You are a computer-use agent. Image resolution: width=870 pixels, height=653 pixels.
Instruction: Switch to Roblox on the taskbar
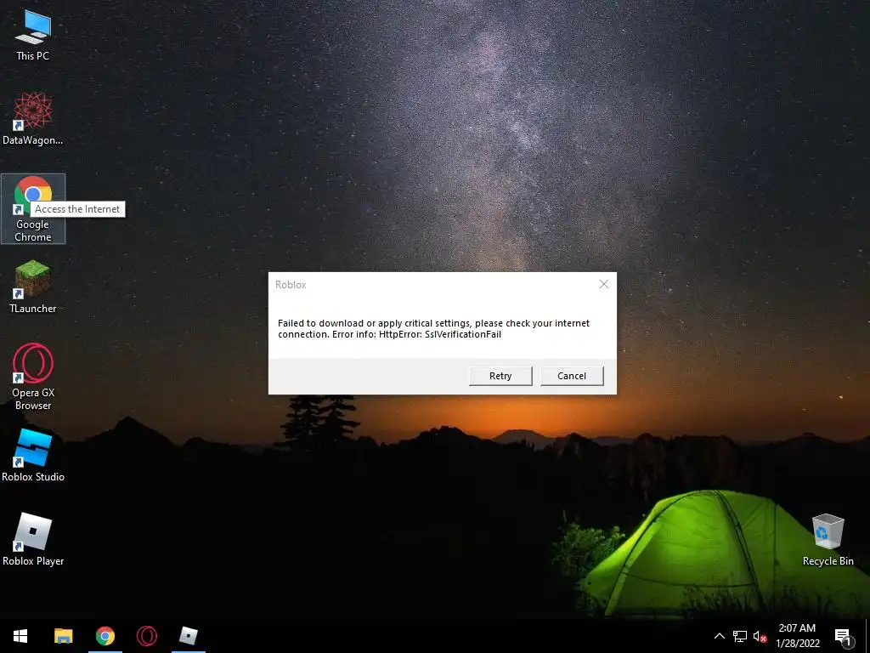pyautogui.click(x=189, y=636)
